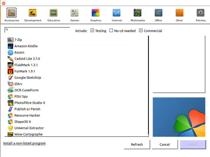Select the Resource Hacker text
The height and width of the screenshot is (157, 210).
tap(27, 115)
